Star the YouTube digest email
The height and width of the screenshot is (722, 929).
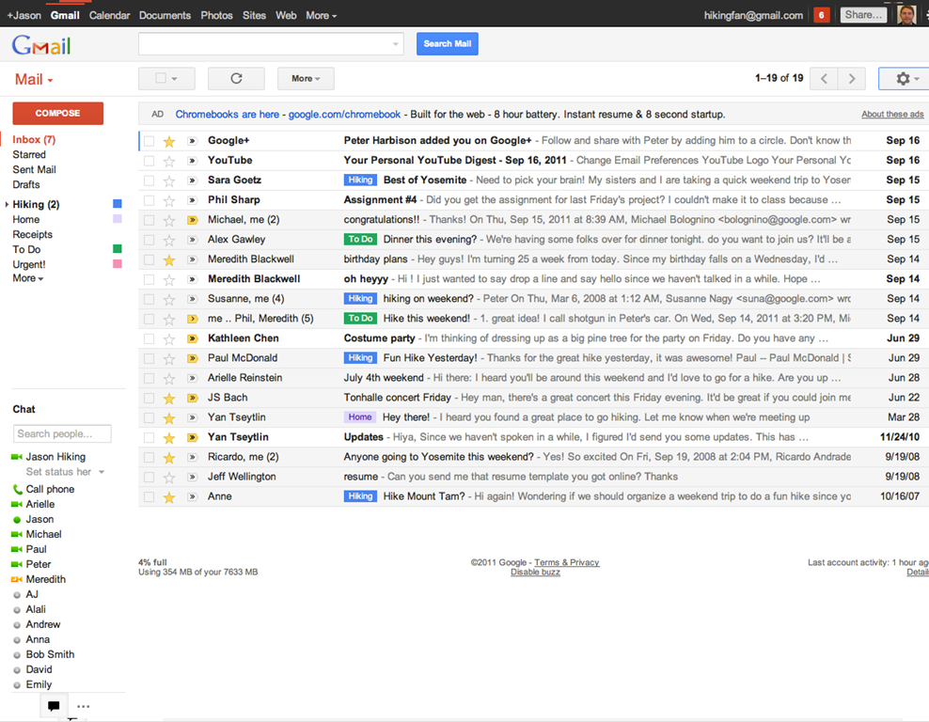(x=169, y=161)
